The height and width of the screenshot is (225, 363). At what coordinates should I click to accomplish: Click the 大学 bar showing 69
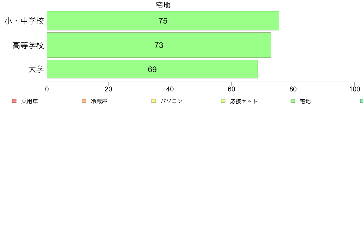pyautogui.click(x=152, y=69)
